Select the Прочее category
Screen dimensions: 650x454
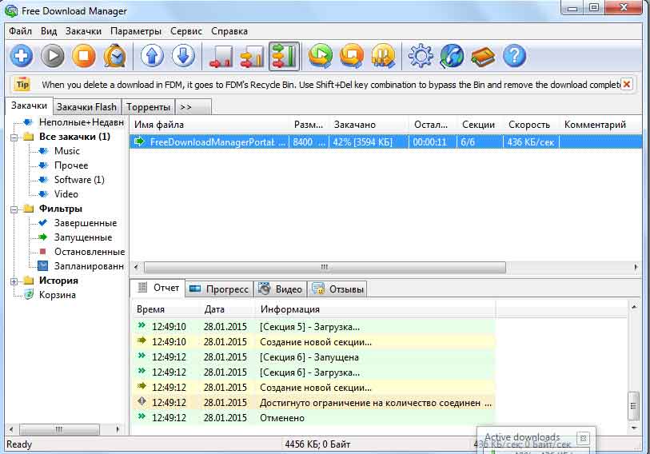[71, 165]
